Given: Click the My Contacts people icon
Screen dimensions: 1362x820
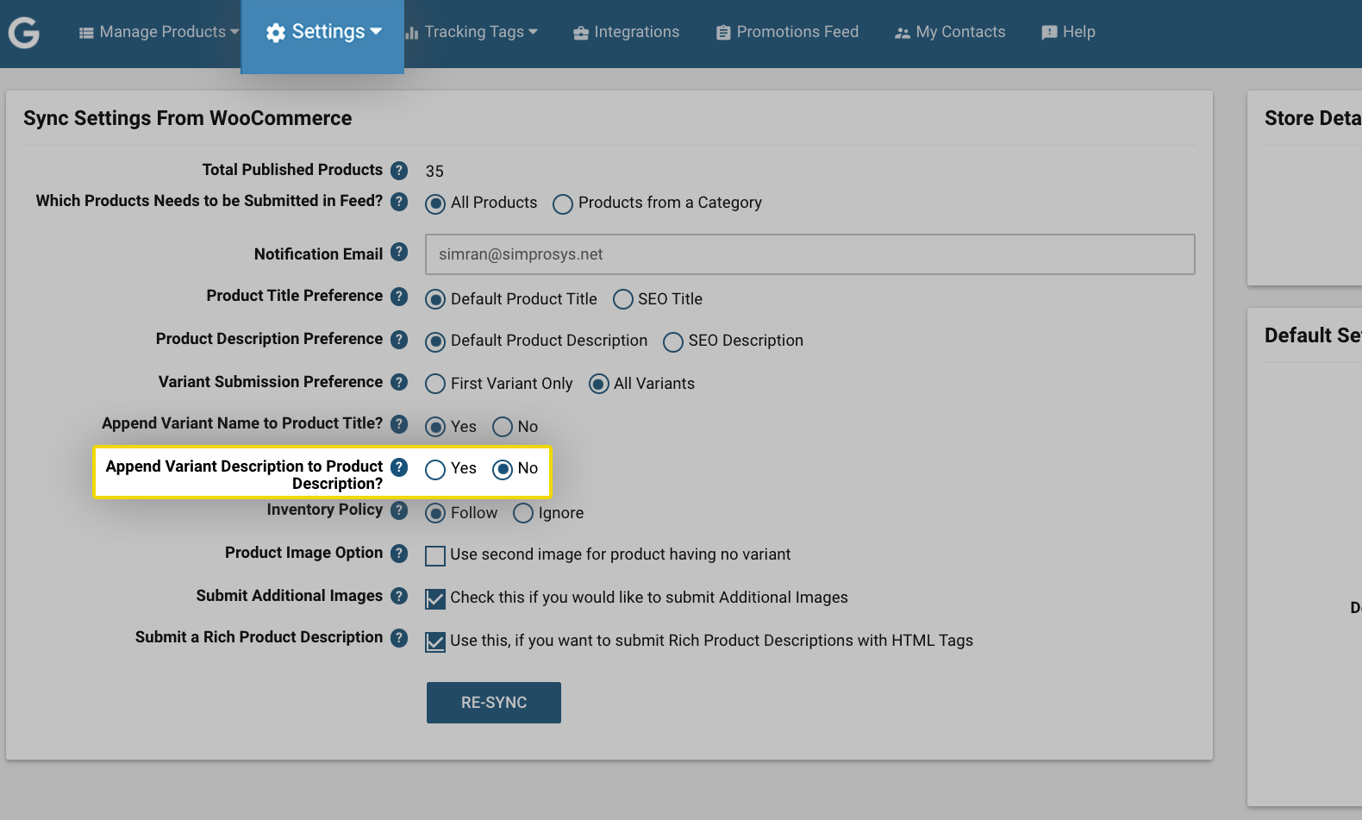Looking at the screenshot, I should 903,33.
